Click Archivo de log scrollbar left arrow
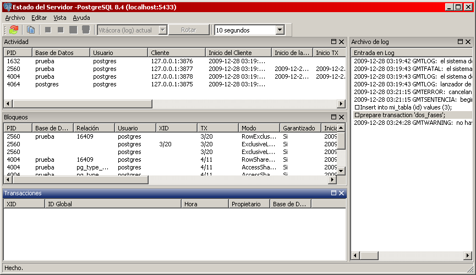 [x=355, y=256]
